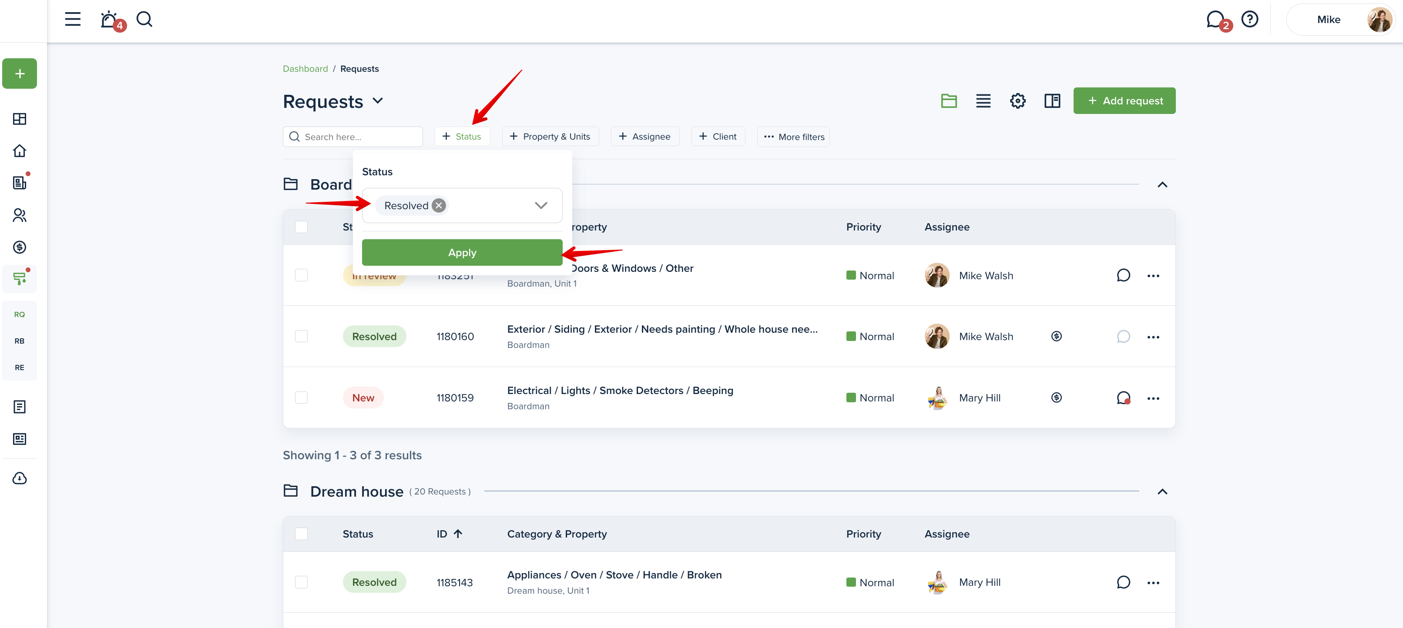Open the More filters menu
The height and width of the screenshot is (628, 1403).
pos(794,137)
